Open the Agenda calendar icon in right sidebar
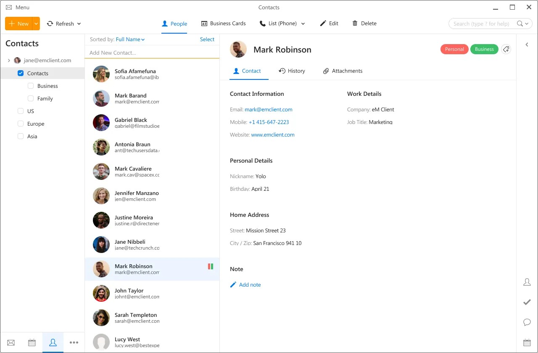 (x=527, y=342)
